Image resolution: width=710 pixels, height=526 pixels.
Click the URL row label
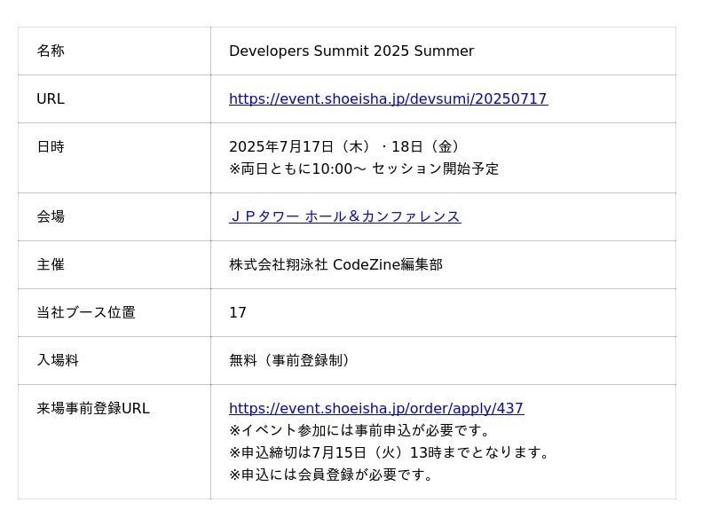click(51, 99)
